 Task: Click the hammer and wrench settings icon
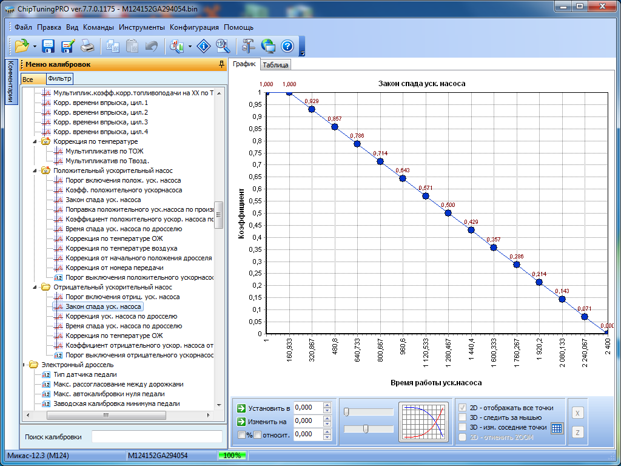249,46
